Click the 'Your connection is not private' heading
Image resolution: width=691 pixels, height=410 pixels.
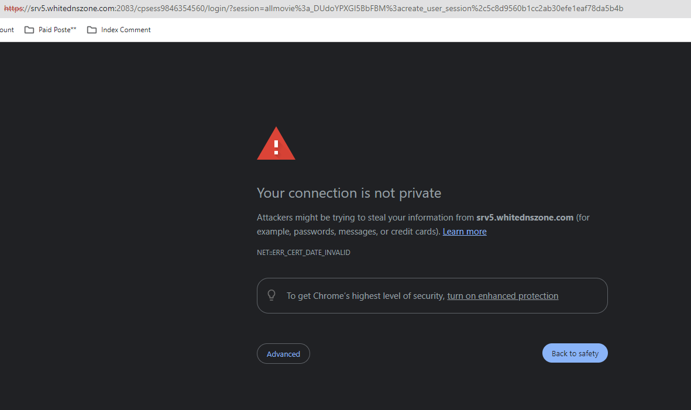click(349, 193)
